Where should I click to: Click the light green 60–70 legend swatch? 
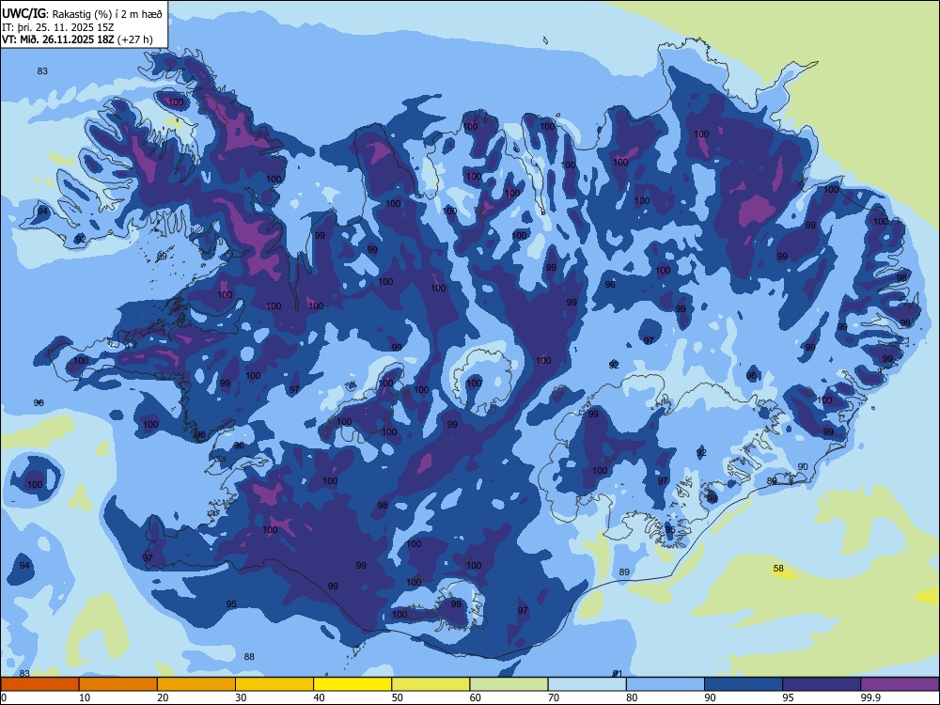click(509, 684)
